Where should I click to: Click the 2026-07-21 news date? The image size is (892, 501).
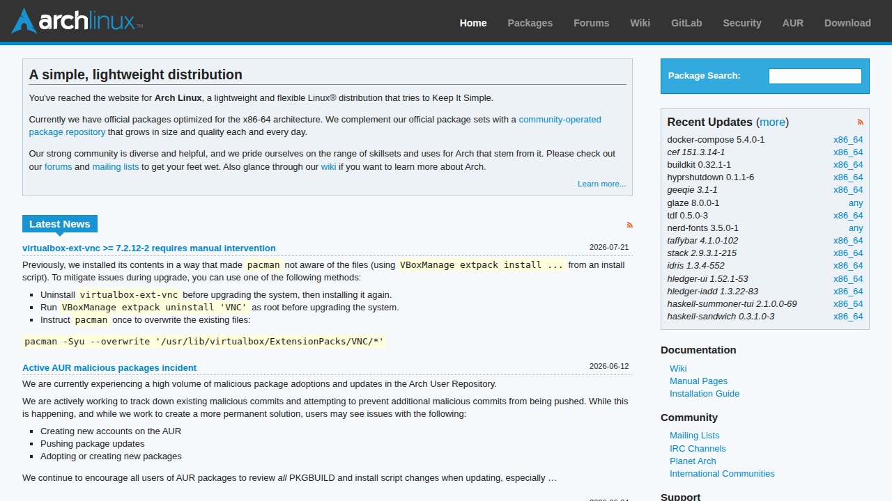click(x=609, y=247)
